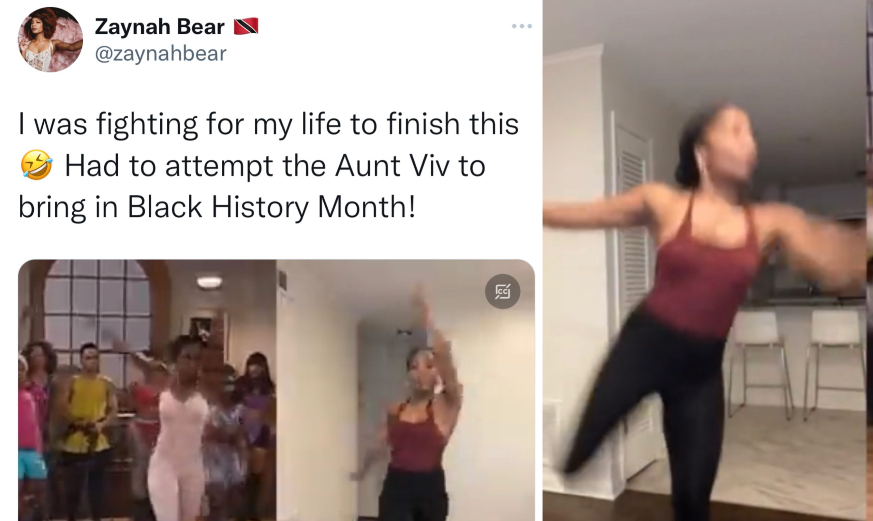
Task: Open the Zaynah Bear display name link
Action: (x=160, y=27)
